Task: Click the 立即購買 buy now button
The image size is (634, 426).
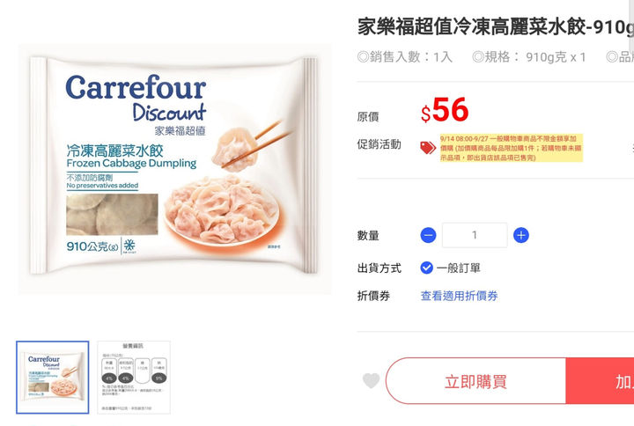Action: click(475, 381)
